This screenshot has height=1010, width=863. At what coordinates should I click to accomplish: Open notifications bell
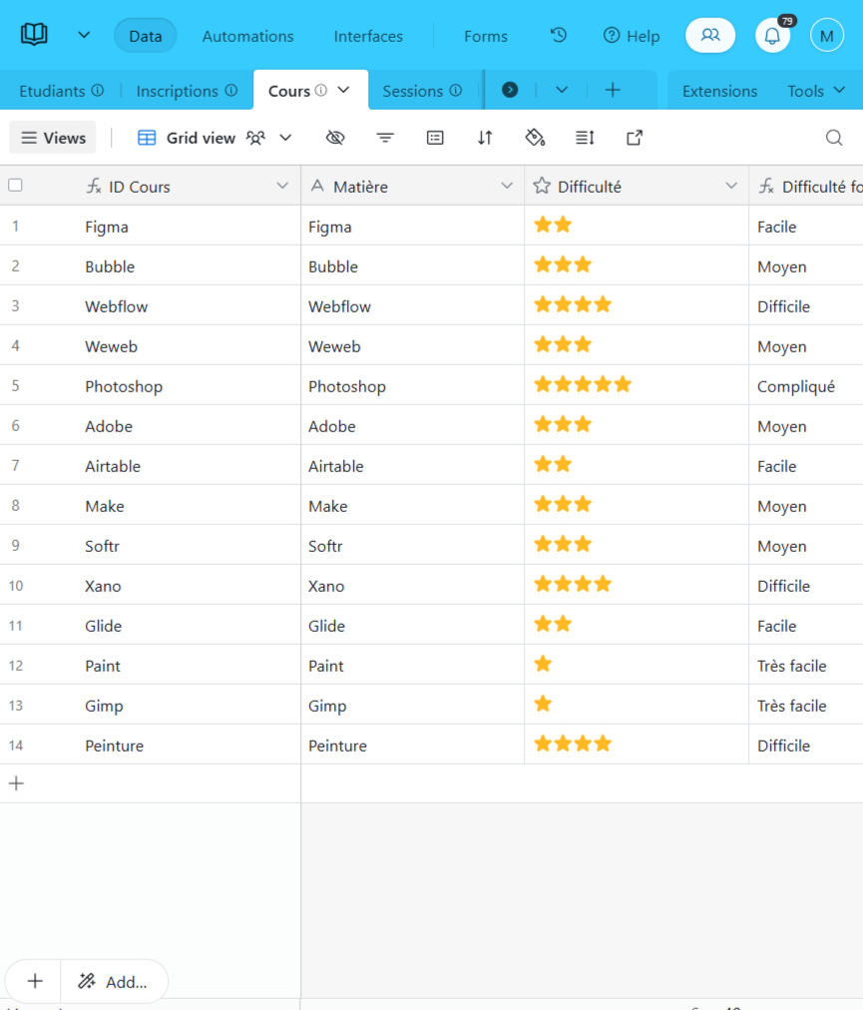772,36
